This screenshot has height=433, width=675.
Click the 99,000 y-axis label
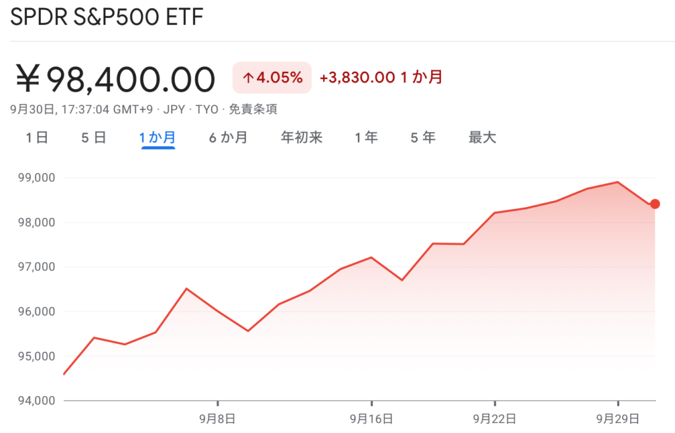(x=38, y=178)
